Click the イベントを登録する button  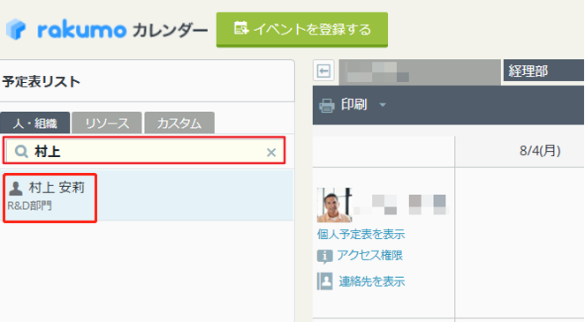point(302,29)
